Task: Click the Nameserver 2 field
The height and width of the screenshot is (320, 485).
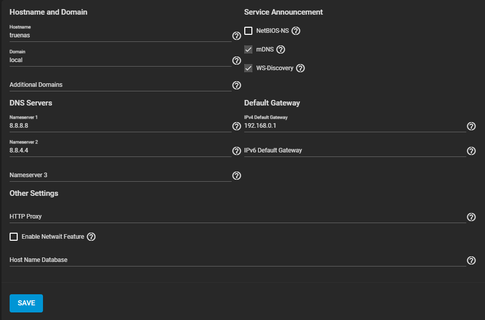Action: coord(120,150)
